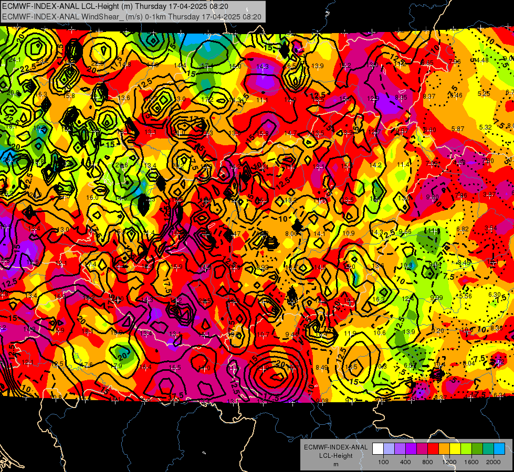Click the map value 5.32
The width and height of the screenshot is (514, 472).
(486, 127)
